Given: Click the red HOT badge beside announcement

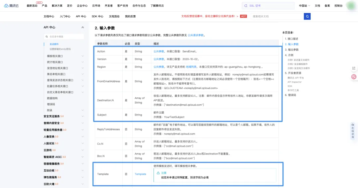Looking at the screenshot, I should 243,17.
